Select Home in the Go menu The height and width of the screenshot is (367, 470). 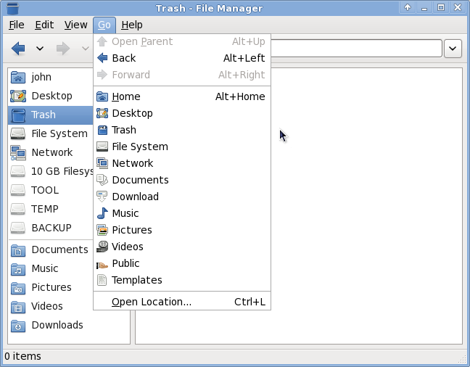point(125,96)
